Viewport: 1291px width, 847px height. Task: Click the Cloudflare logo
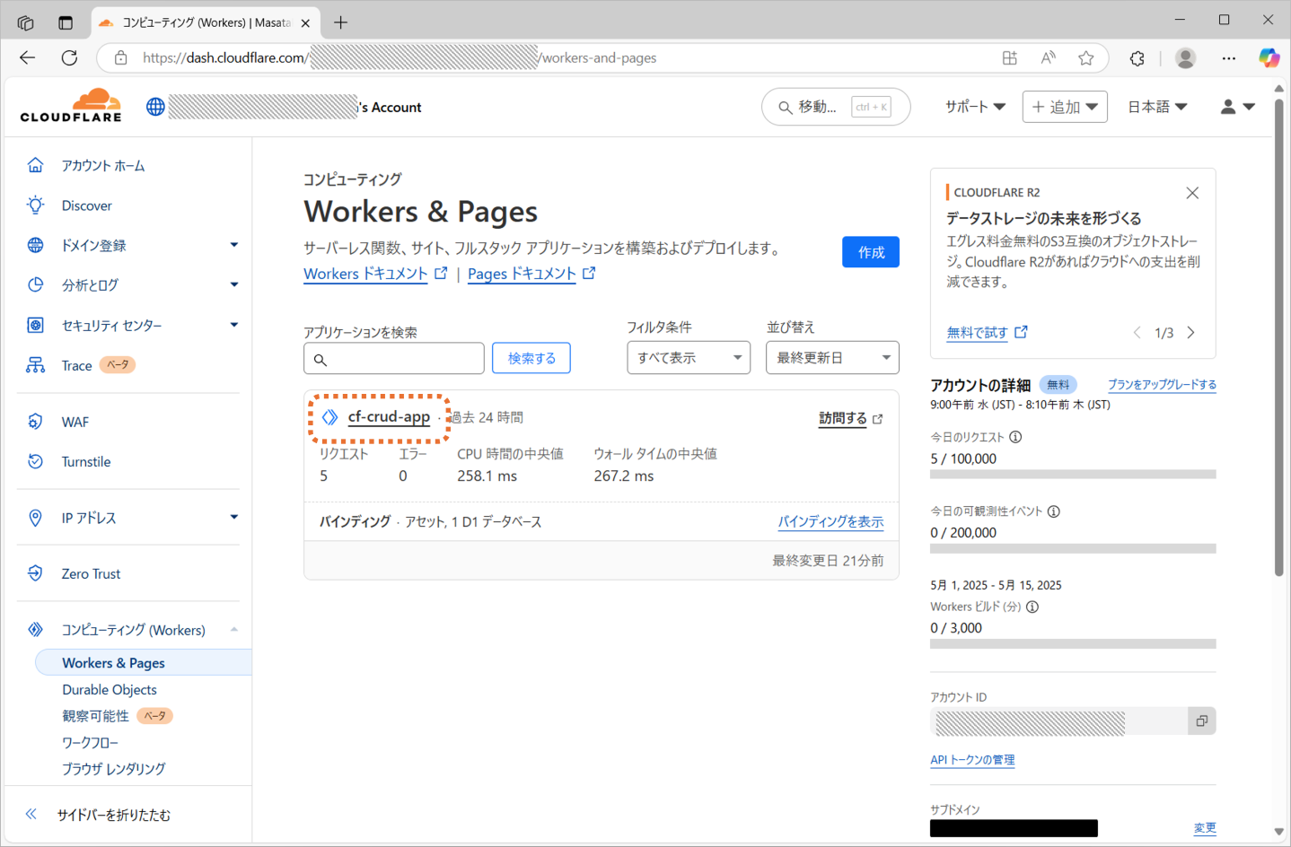pyautogui.click(x=71, y=106)
